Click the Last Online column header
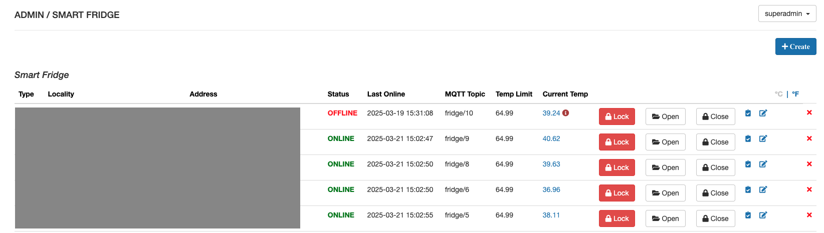Image resolution: width=824 pixels, height=233 pixels. 385,94
